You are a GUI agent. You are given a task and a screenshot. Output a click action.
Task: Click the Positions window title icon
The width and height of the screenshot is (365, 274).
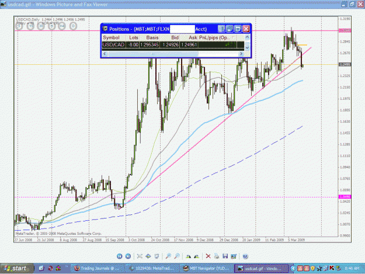pyautogui.click(x=105, y=29)
